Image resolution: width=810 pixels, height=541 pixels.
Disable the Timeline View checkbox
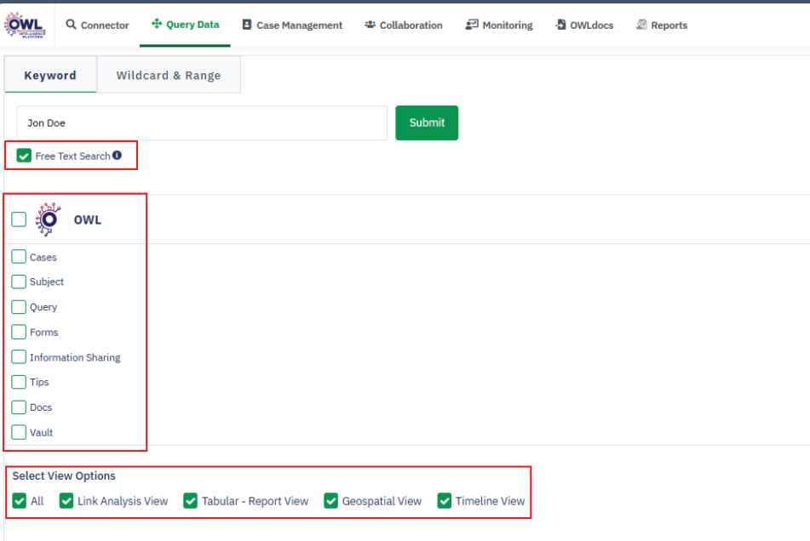click(x=444, y=501)
